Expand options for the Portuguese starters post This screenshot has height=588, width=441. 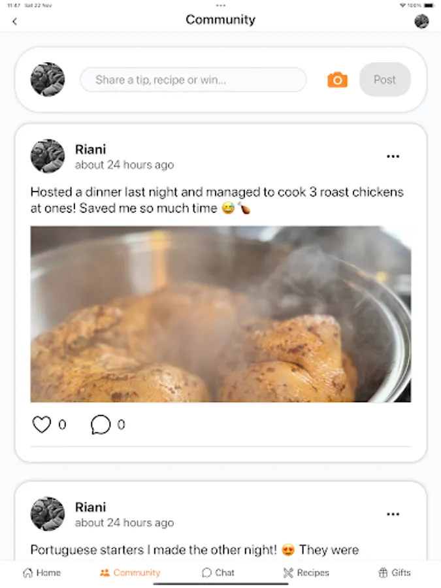[393, 514]
